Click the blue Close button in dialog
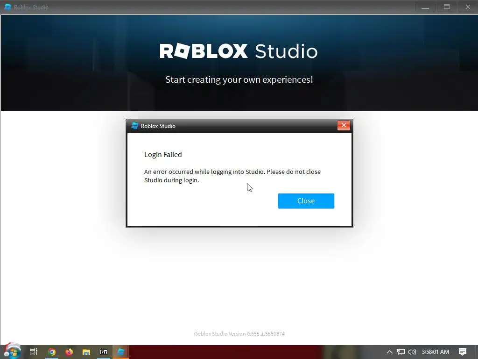This screenshot has height=359, width=478. point(306,201)
